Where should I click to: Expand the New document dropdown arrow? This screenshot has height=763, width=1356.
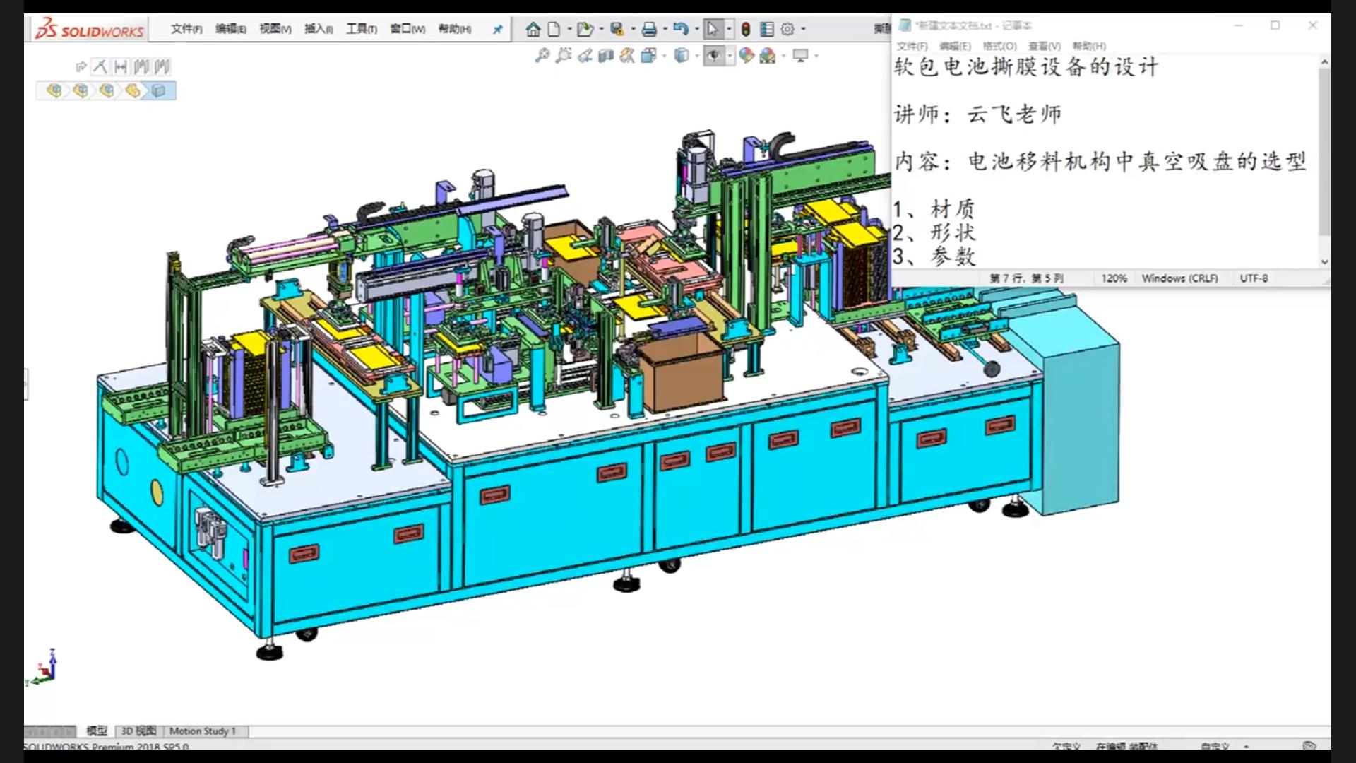tap(569, 29)
